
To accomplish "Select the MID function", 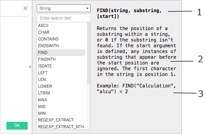I will 42,107.
